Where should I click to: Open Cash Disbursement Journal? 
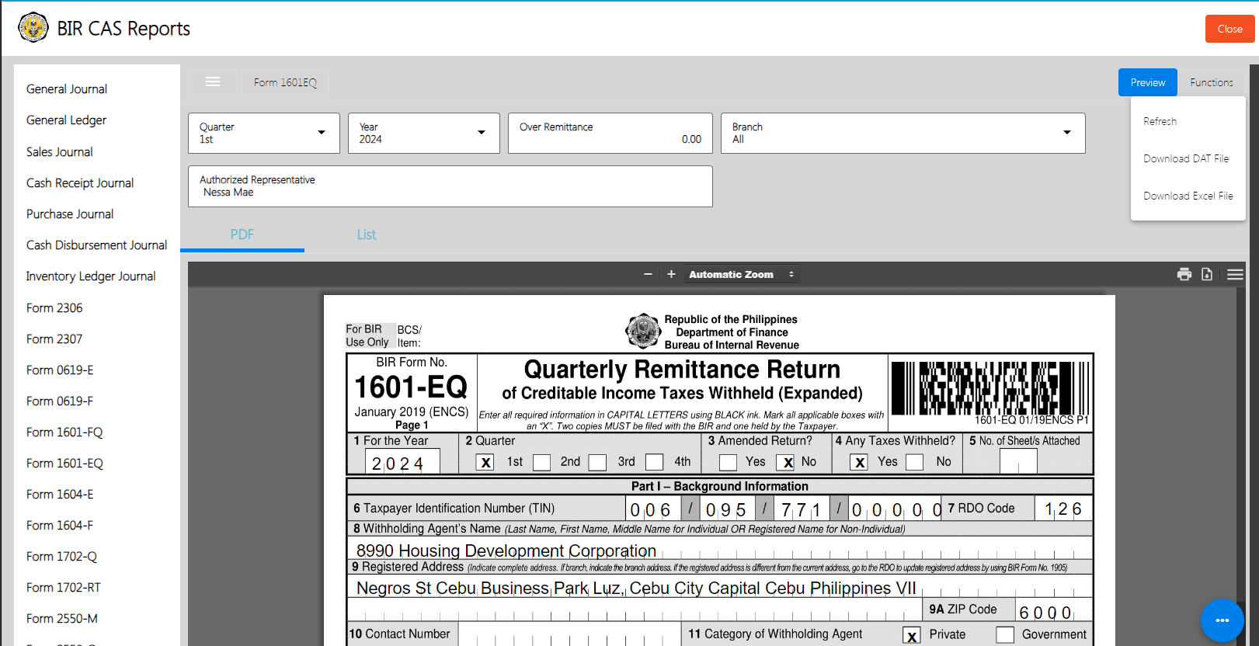tap(96, 245)
